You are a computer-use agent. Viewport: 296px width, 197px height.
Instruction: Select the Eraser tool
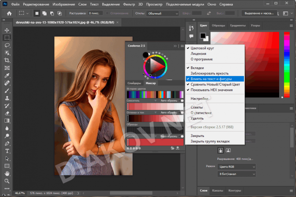tap(7, 113)
